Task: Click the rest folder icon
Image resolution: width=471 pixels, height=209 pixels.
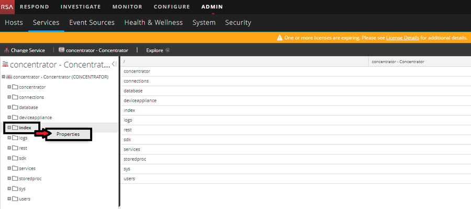Action: point(15,148)
